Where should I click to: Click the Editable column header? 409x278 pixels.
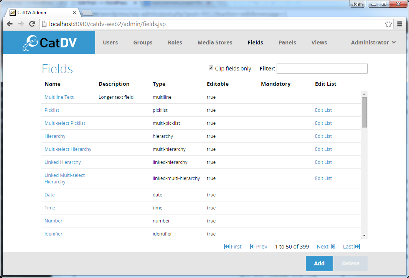218,84
